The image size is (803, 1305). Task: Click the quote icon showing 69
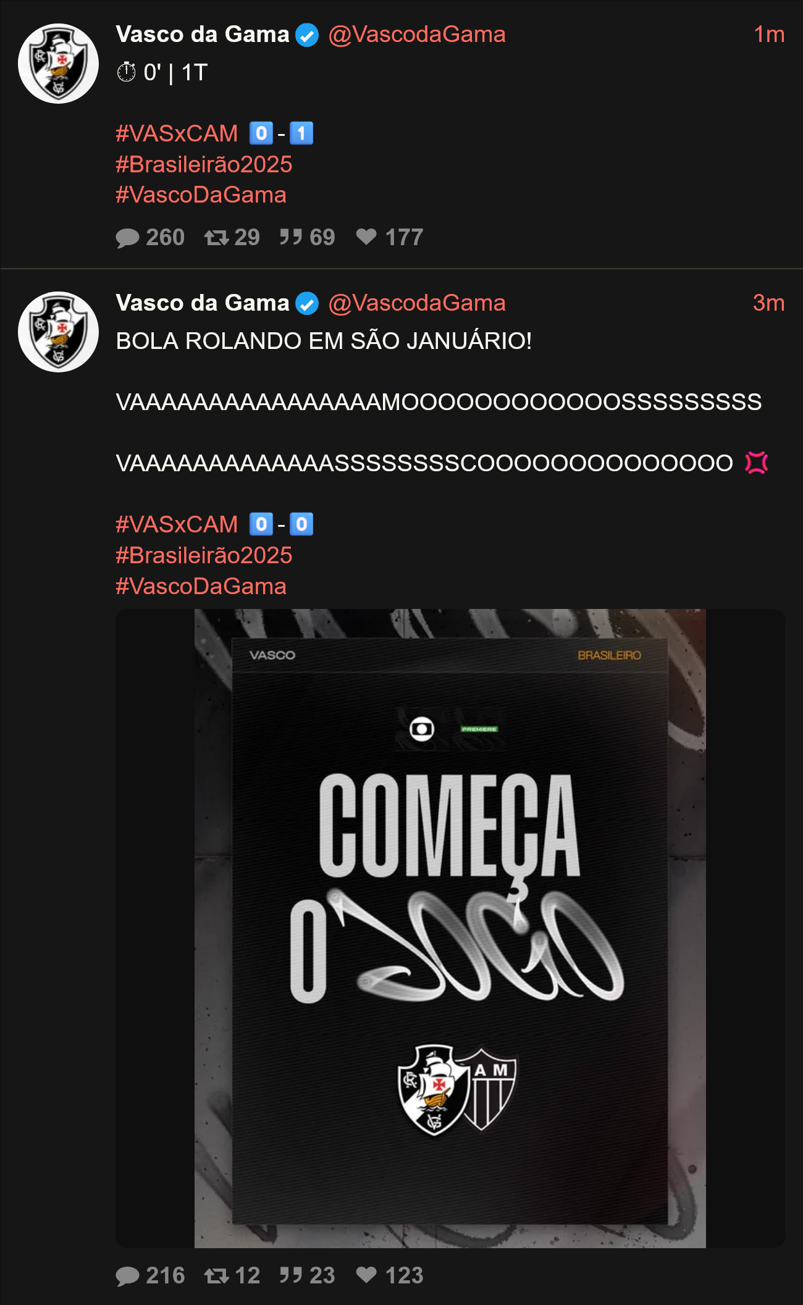[291, 237]
